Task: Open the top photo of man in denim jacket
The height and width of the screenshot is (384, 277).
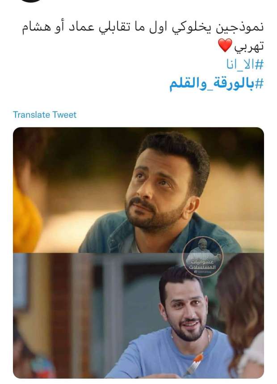Action: click(138, 190)
